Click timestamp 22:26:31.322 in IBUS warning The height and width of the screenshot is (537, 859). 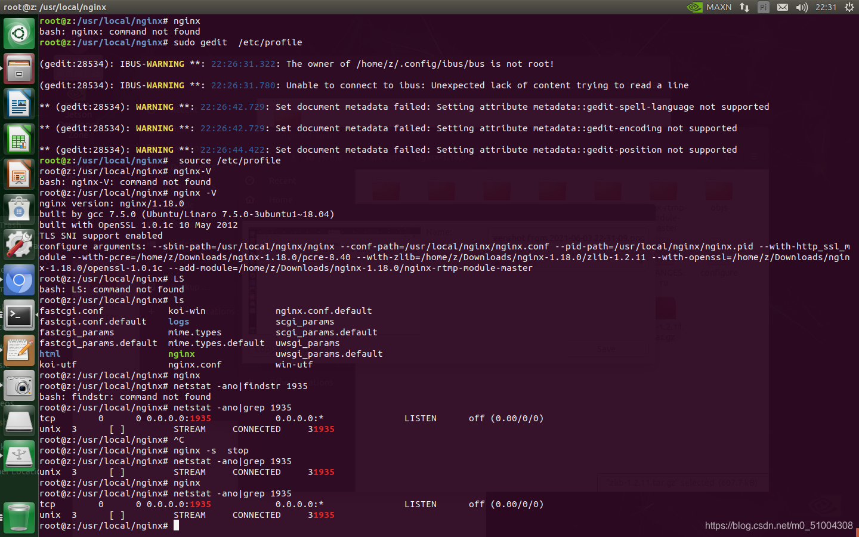pyautogui.click(x=243, y=64)
